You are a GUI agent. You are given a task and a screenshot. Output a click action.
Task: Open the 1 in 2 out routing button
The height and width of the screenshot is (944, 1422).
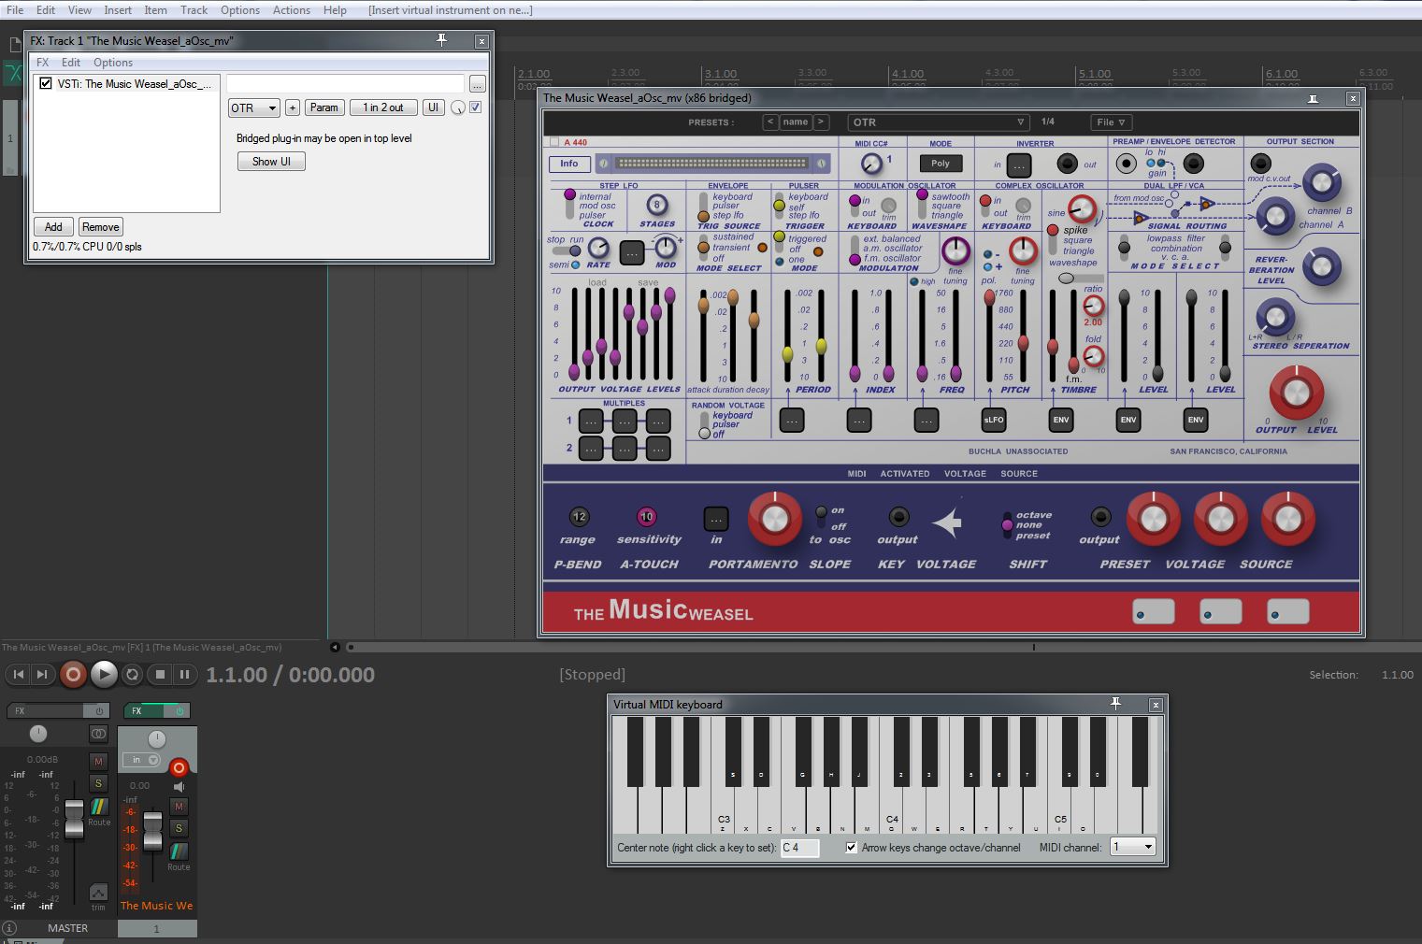click(383, 107)
